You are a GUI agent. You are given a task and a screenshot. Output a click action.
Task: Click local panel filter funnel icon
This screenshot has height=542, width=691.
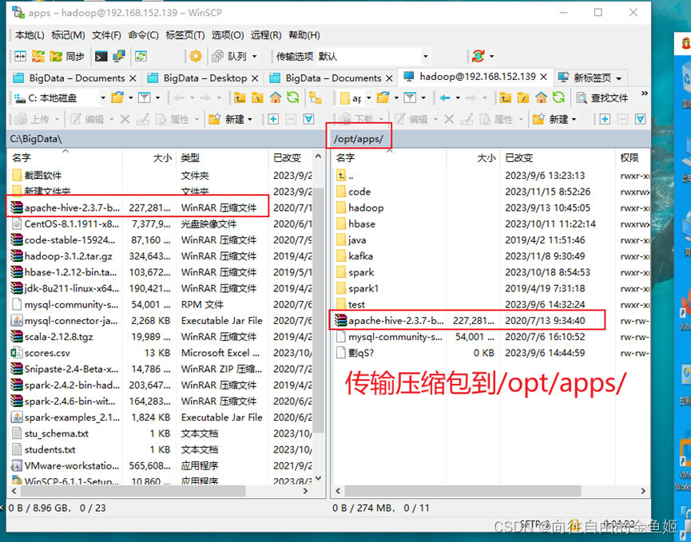click(x=144, y=97)
